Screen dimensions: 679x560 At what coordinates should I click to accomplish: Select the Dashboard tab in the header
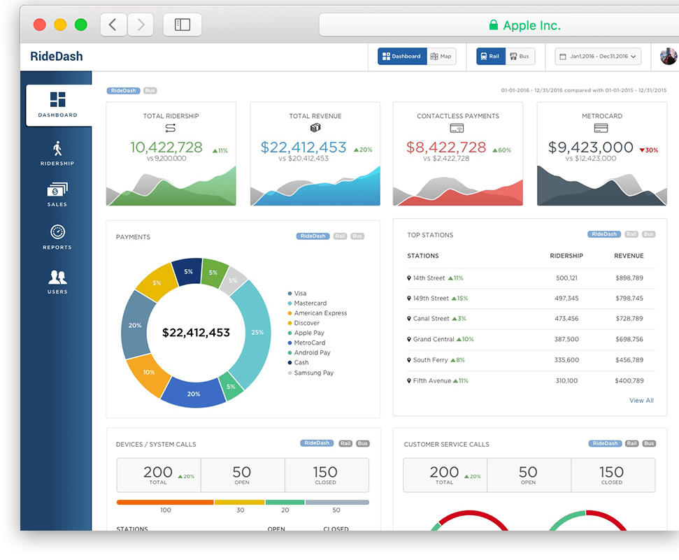401,56
